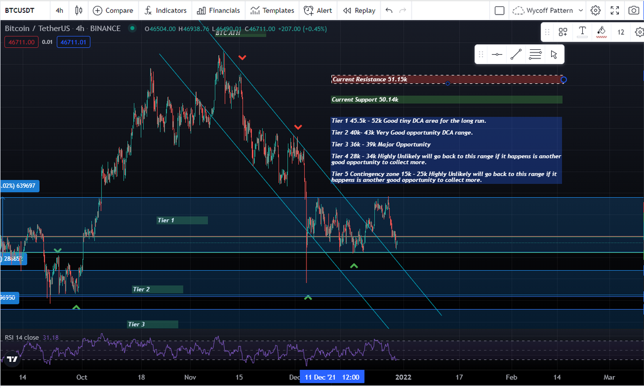Open drawing settings gear in floating toolbar
The height and width of the screenshot is (388, 644).
(x=638, y=32)
